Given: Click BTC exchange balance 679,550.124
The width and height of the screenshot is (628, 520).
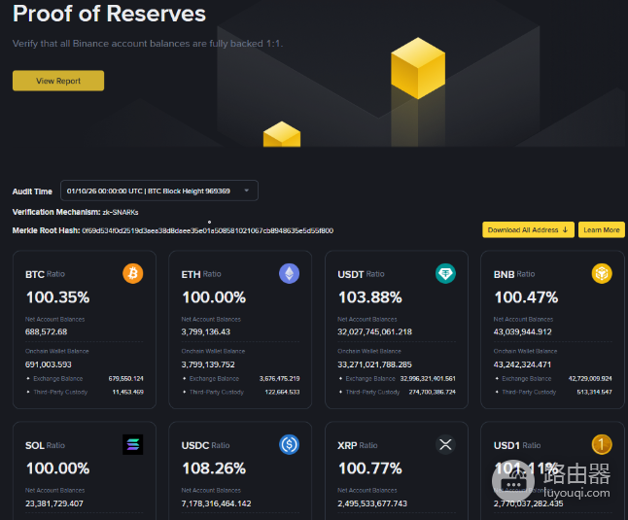Looking at the screenshot, I should 125,379.
